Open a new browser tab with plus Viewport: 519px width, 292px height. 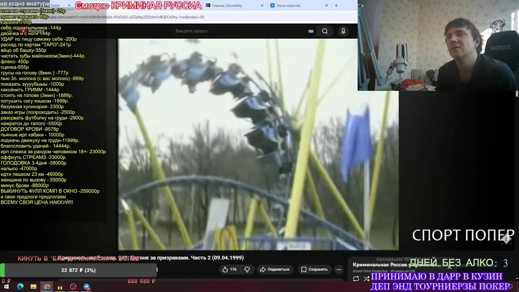coord(336,5)
